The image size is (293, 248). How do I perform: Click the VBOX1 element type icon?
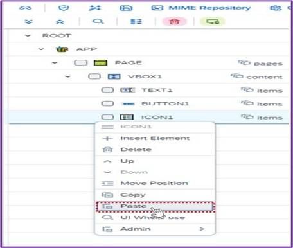pyautogui.click(x=114, y=76)
